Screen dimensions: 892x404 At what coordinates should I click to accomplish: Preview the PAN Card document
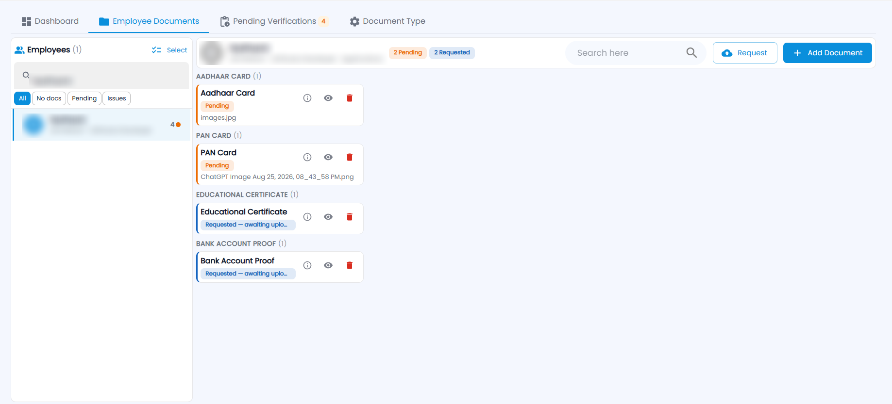coord(328,157)
